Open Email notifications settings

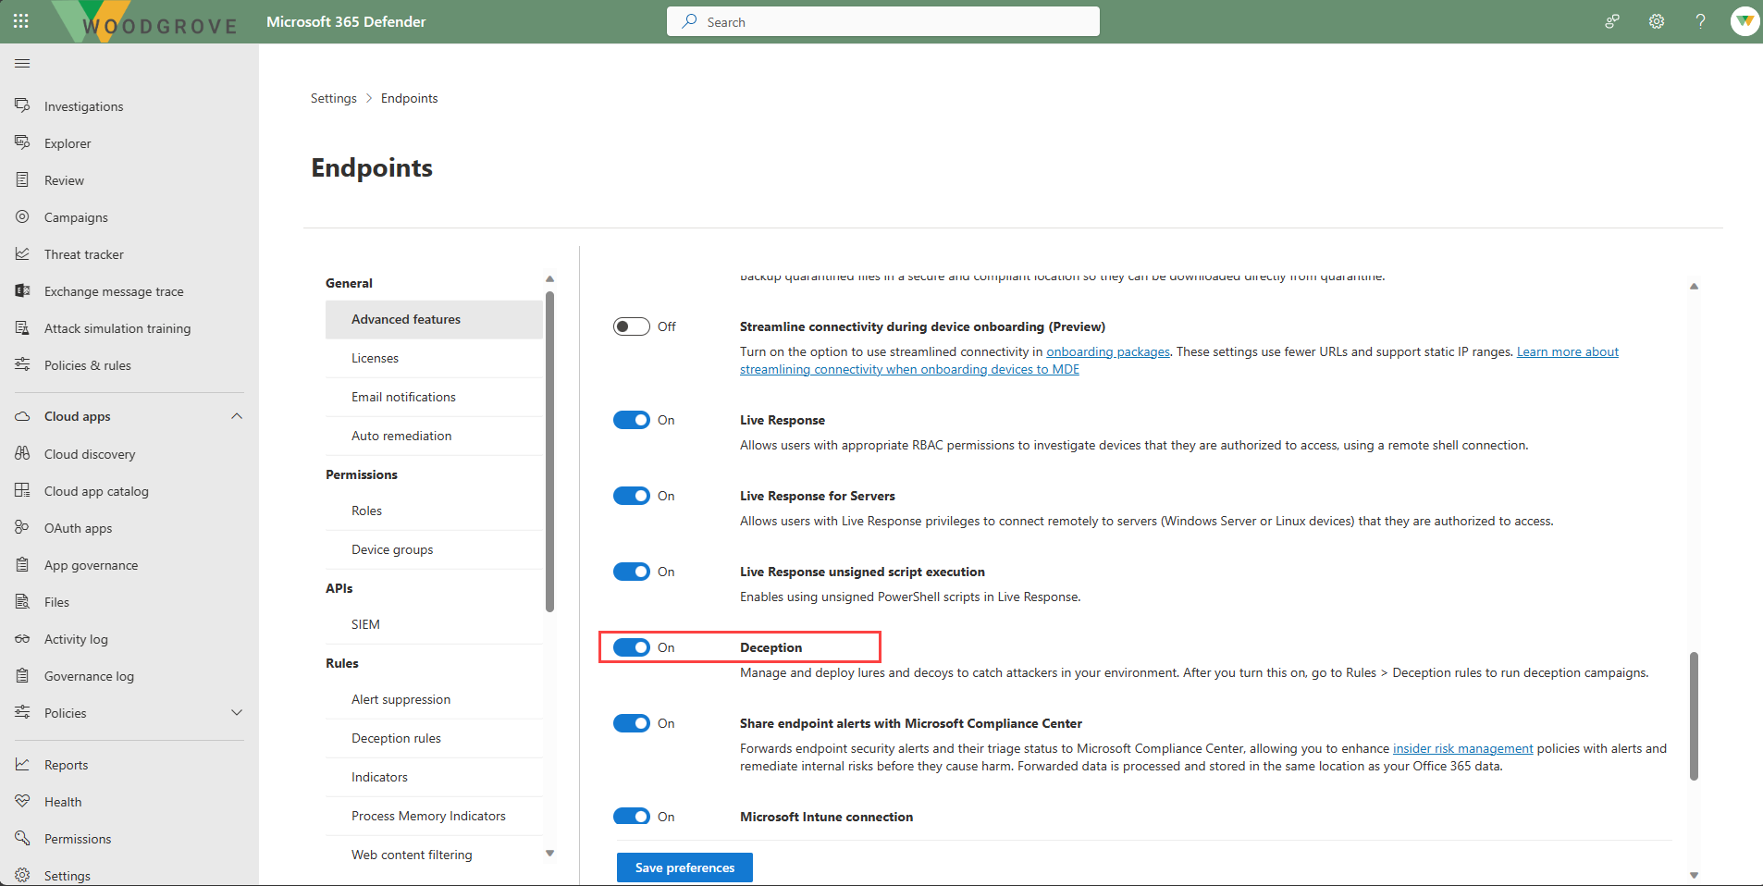pyautogui.click(x=434, y=397)
